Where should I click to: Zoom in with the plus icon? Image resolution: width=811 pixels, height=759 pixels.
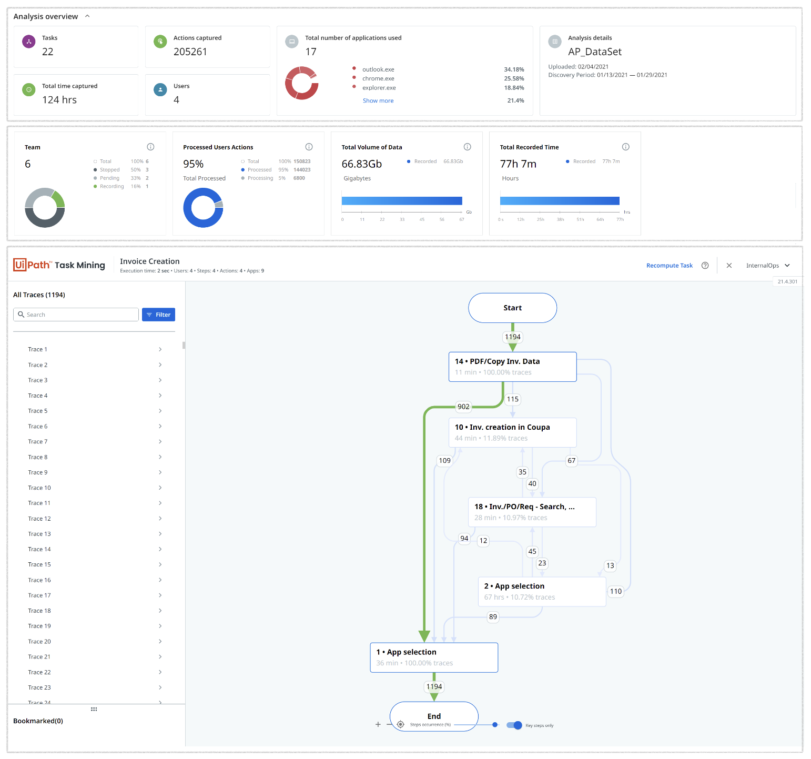378,724
